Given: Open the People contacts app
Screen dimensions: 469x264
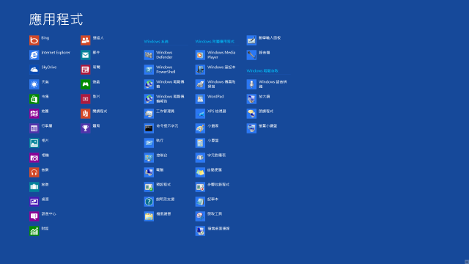Looking at the screenshot, I should 86,40.
